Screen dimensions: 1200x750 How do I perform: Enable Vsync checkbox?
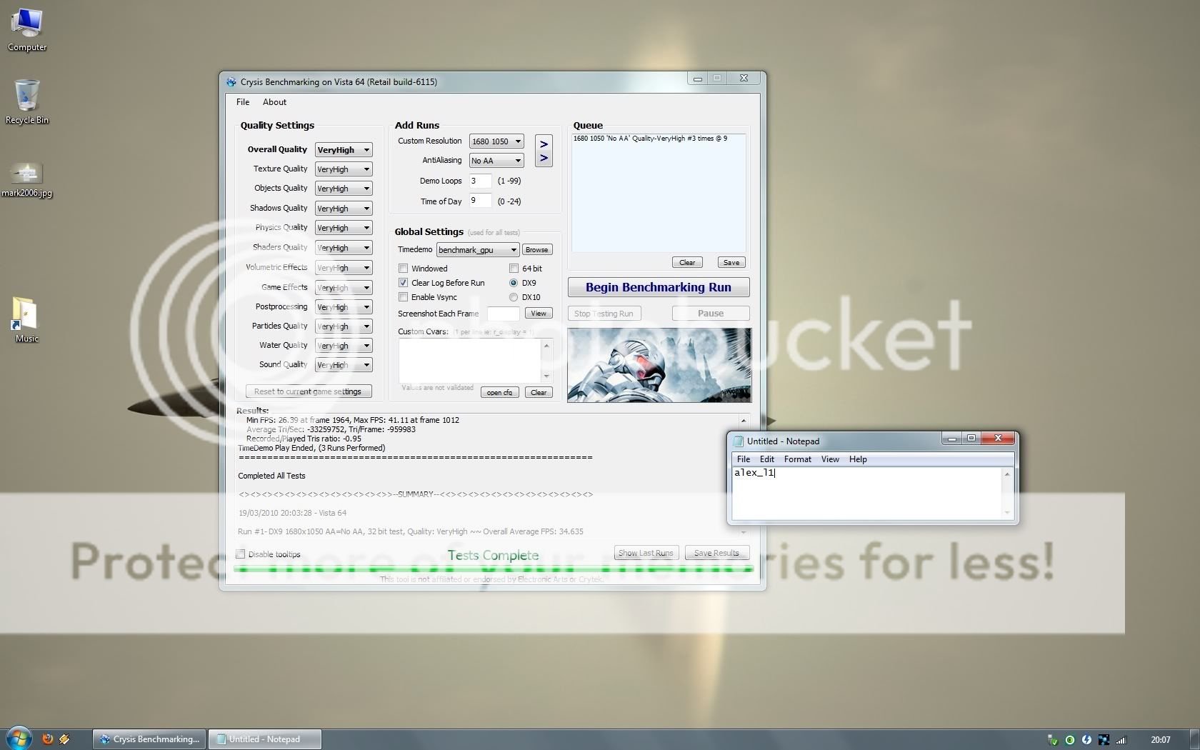(x=404, y=297)
